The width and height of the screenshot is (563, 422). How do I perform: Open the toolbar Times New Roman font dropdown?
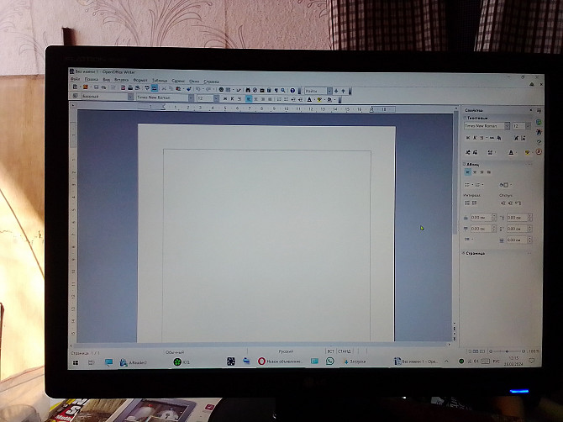click(x=191, y=98)
